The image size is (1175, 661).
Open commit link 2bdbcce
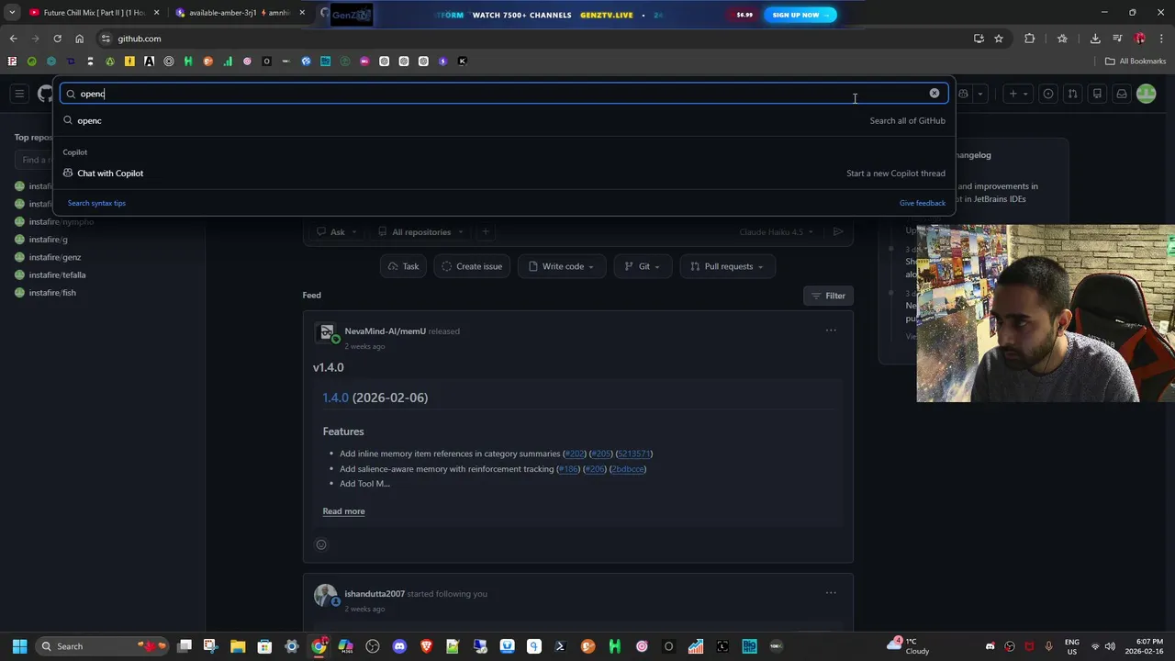(628, 469)
